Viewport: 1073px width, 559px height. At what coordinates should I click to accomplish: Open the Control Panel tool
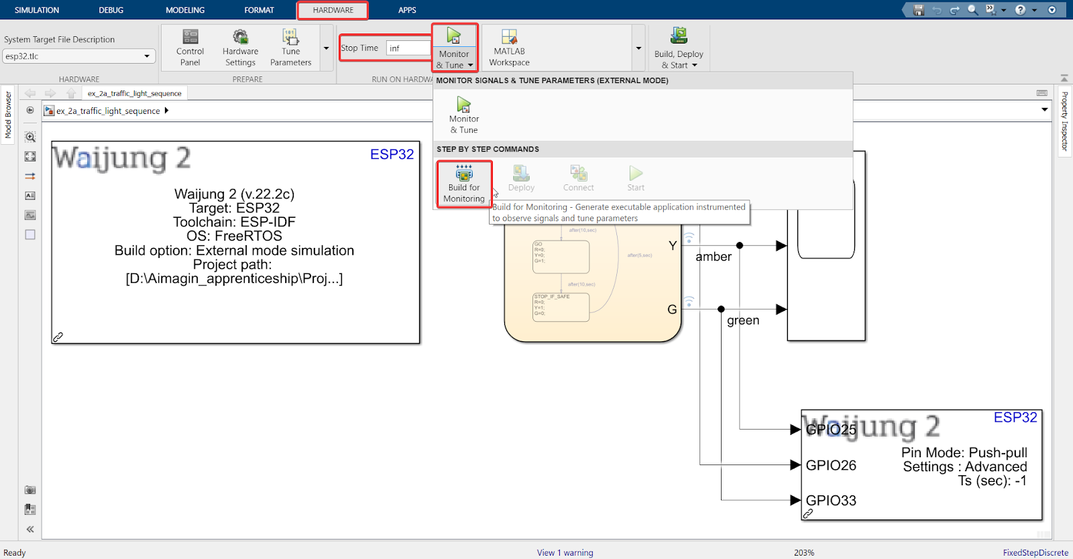coord(190,48)
